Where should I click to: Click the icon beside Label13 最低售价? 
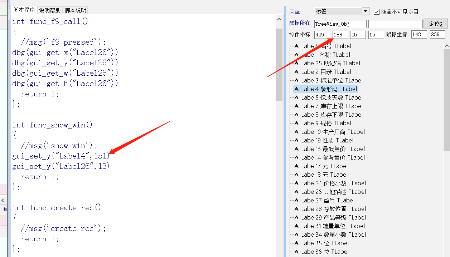296,149
